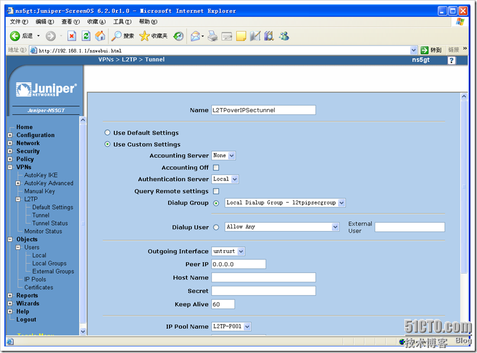
Task: Refresh the page with green arrows icon
Action: pyautogui.click(x=86, y=36)
